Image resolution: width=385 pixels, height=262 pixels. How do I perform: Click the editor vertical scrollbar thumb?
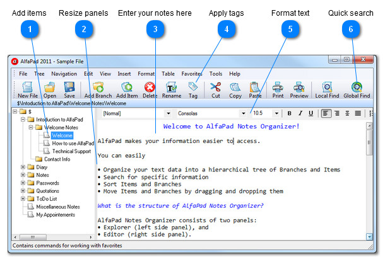pyautogui.click(x=369, y=142)
